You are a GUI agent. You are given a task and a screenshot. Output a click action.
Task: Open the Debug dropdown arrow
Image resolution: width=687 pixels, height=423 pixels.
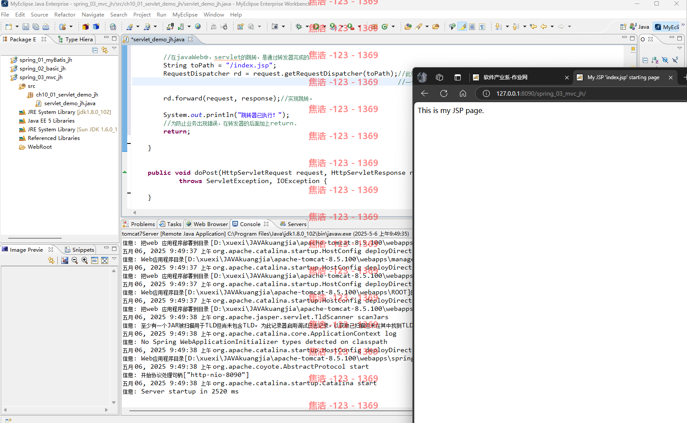click(307, 27)
